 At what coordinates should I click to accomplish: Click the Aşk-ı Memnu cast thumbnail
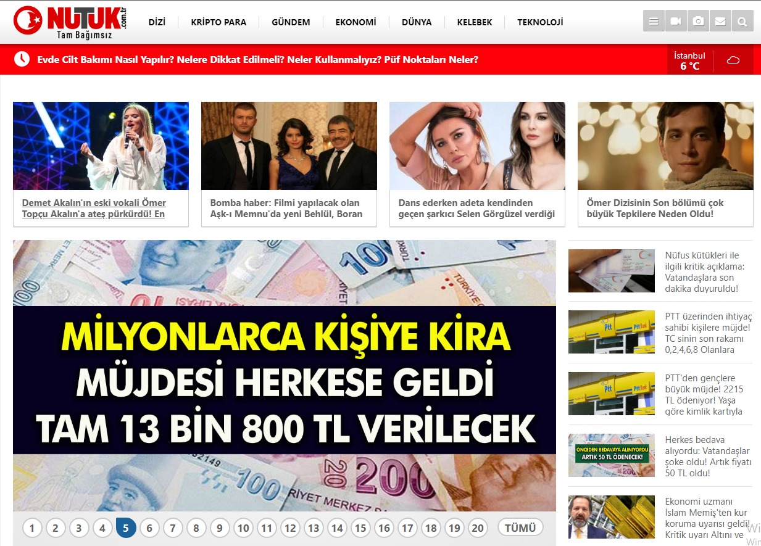click(289, 146)
